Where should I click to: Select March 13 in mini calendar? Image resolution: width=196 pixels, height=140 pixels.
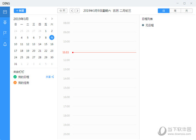[33, 44]
